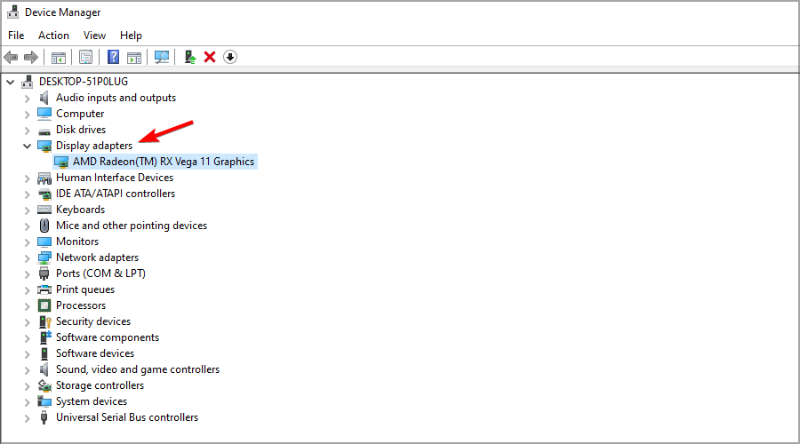This screenshot has height=444, width=800.
Task: Click the Forward arrow toolbar icon
Action: click(x=31, y=57)
